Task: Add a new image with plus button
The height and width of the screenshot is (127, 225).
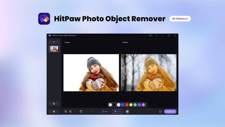Action: [x=54, y=42]
